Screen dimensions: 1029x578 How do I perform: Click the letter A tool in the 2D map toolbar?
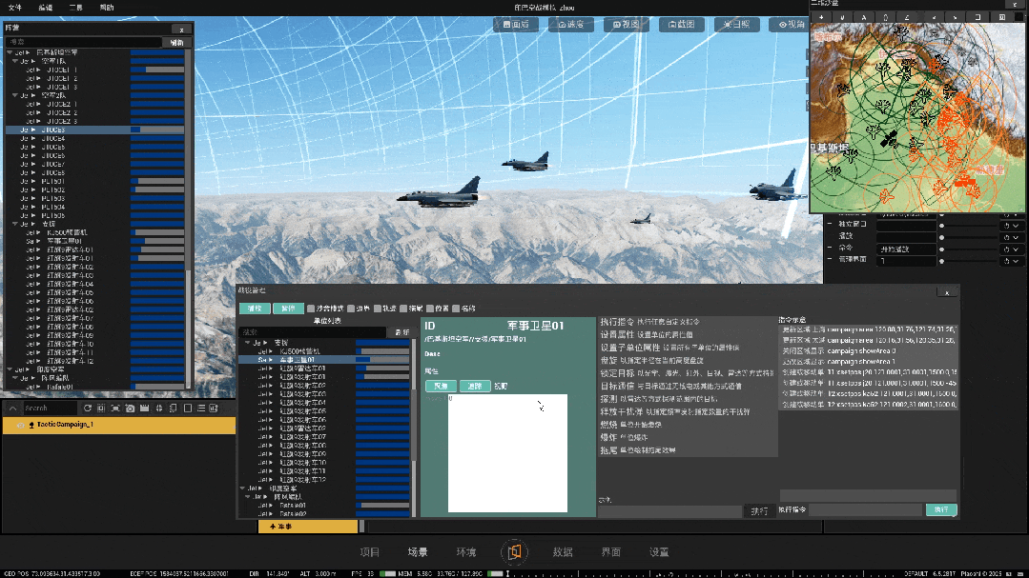(862, 17)
